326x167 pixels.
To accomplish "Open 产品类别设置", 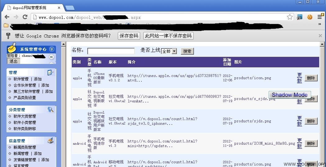I will pyautogui.click(x=25, y=98).
